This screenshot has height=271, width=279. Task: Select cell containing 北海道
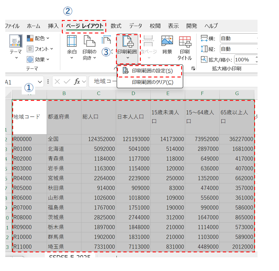coord(64,149)
